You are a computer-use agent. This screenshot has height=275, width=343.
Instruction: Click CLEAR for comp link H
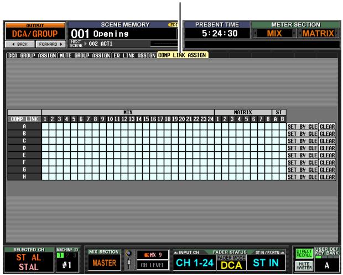point(328,177)
